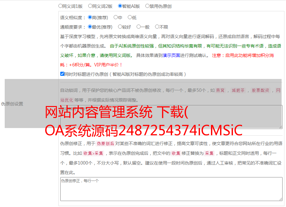Click the red VIP用户半价 notice text
Viewport: 286px width, 207px height.
[x=108, y=65]
